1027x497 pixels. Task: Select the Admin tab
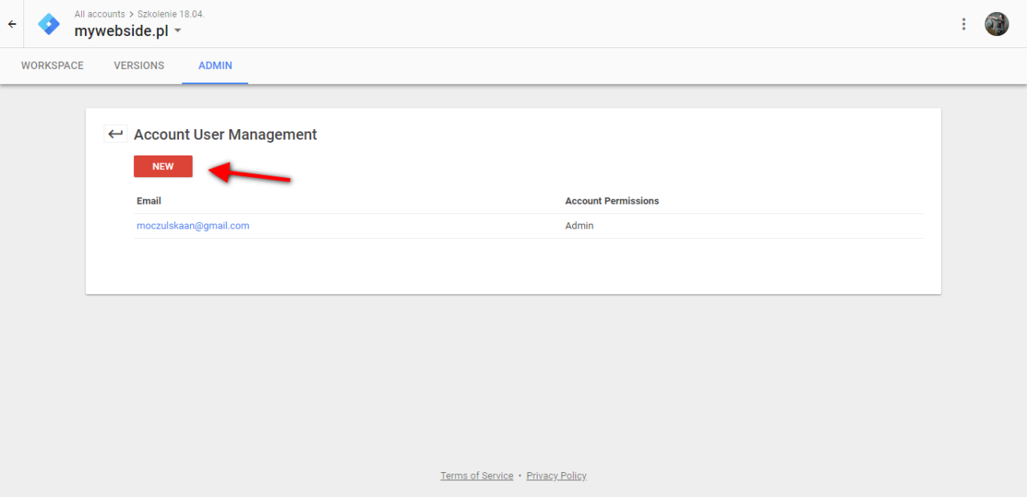coord(215,66)
